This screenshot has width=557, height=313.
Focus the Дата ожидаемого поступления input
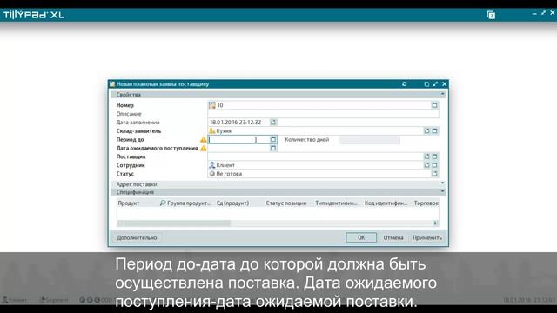(238, 148)
